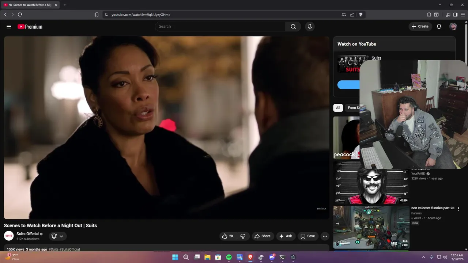
Task: Open Discord from taskbar
Action: 272,257
